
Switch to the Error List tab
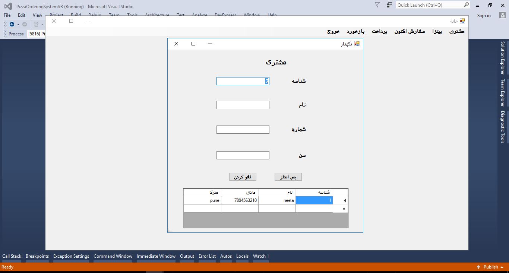coord(207,256)
